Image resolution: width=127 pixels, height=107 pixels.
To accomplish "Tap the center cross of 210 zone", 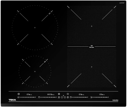I will tap(35, 28).
